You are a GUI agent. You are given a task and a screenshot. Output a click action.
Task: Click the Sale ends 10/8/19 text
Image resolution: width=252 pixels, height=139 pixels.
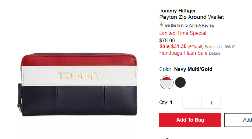[x=220, y=47]
